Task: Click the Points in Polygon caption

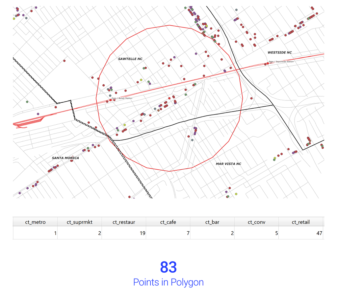Action: point(168,282)
